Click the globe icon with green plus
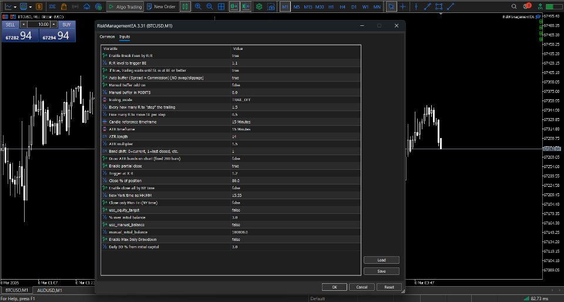The width and height of the screenshot is (564, 302). (x=98, y=6)
